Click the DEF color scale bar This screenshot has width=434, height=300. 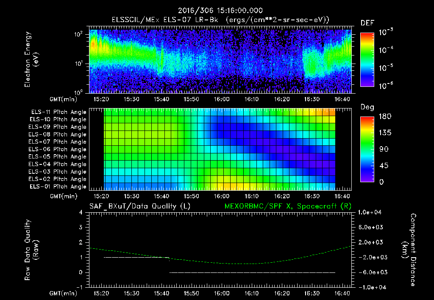point(367,59)
